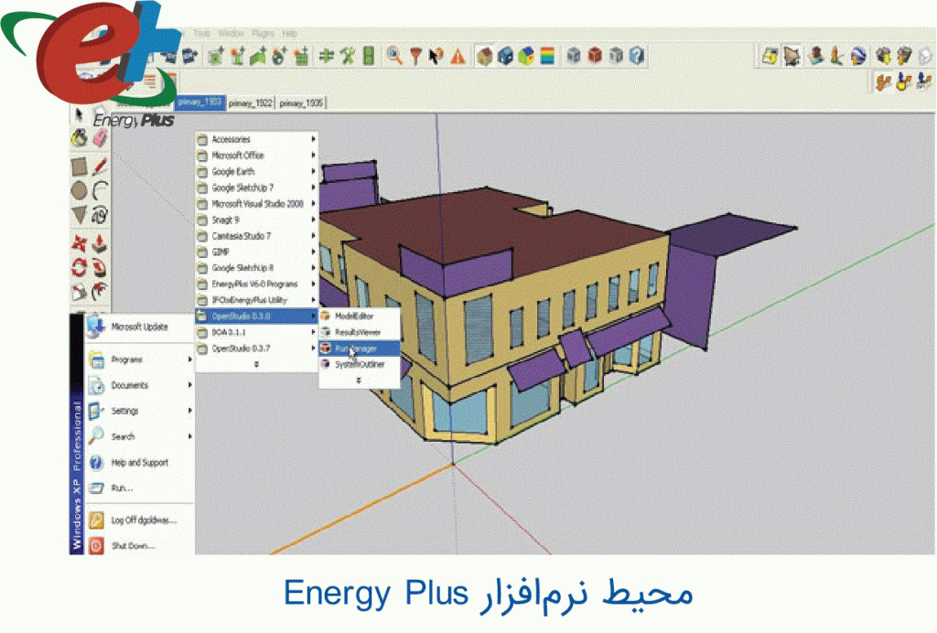Open SystemOutliner from OpenStudio submenu
Viewport: 937px width, 633px height.
[359, 364]
